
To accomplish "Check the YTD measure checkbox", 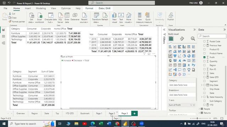I will [204, 105].
